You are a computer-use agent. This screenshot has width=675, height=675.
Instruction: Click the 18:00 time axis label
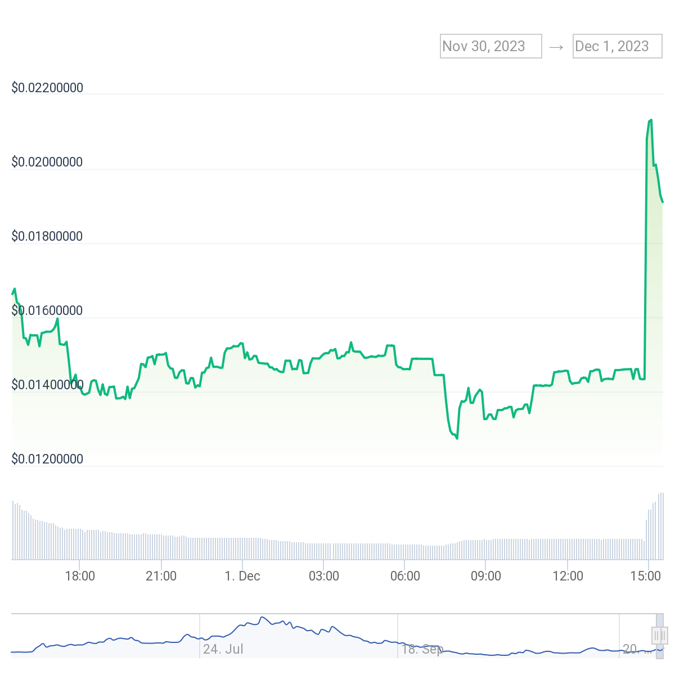coord(79,577)
